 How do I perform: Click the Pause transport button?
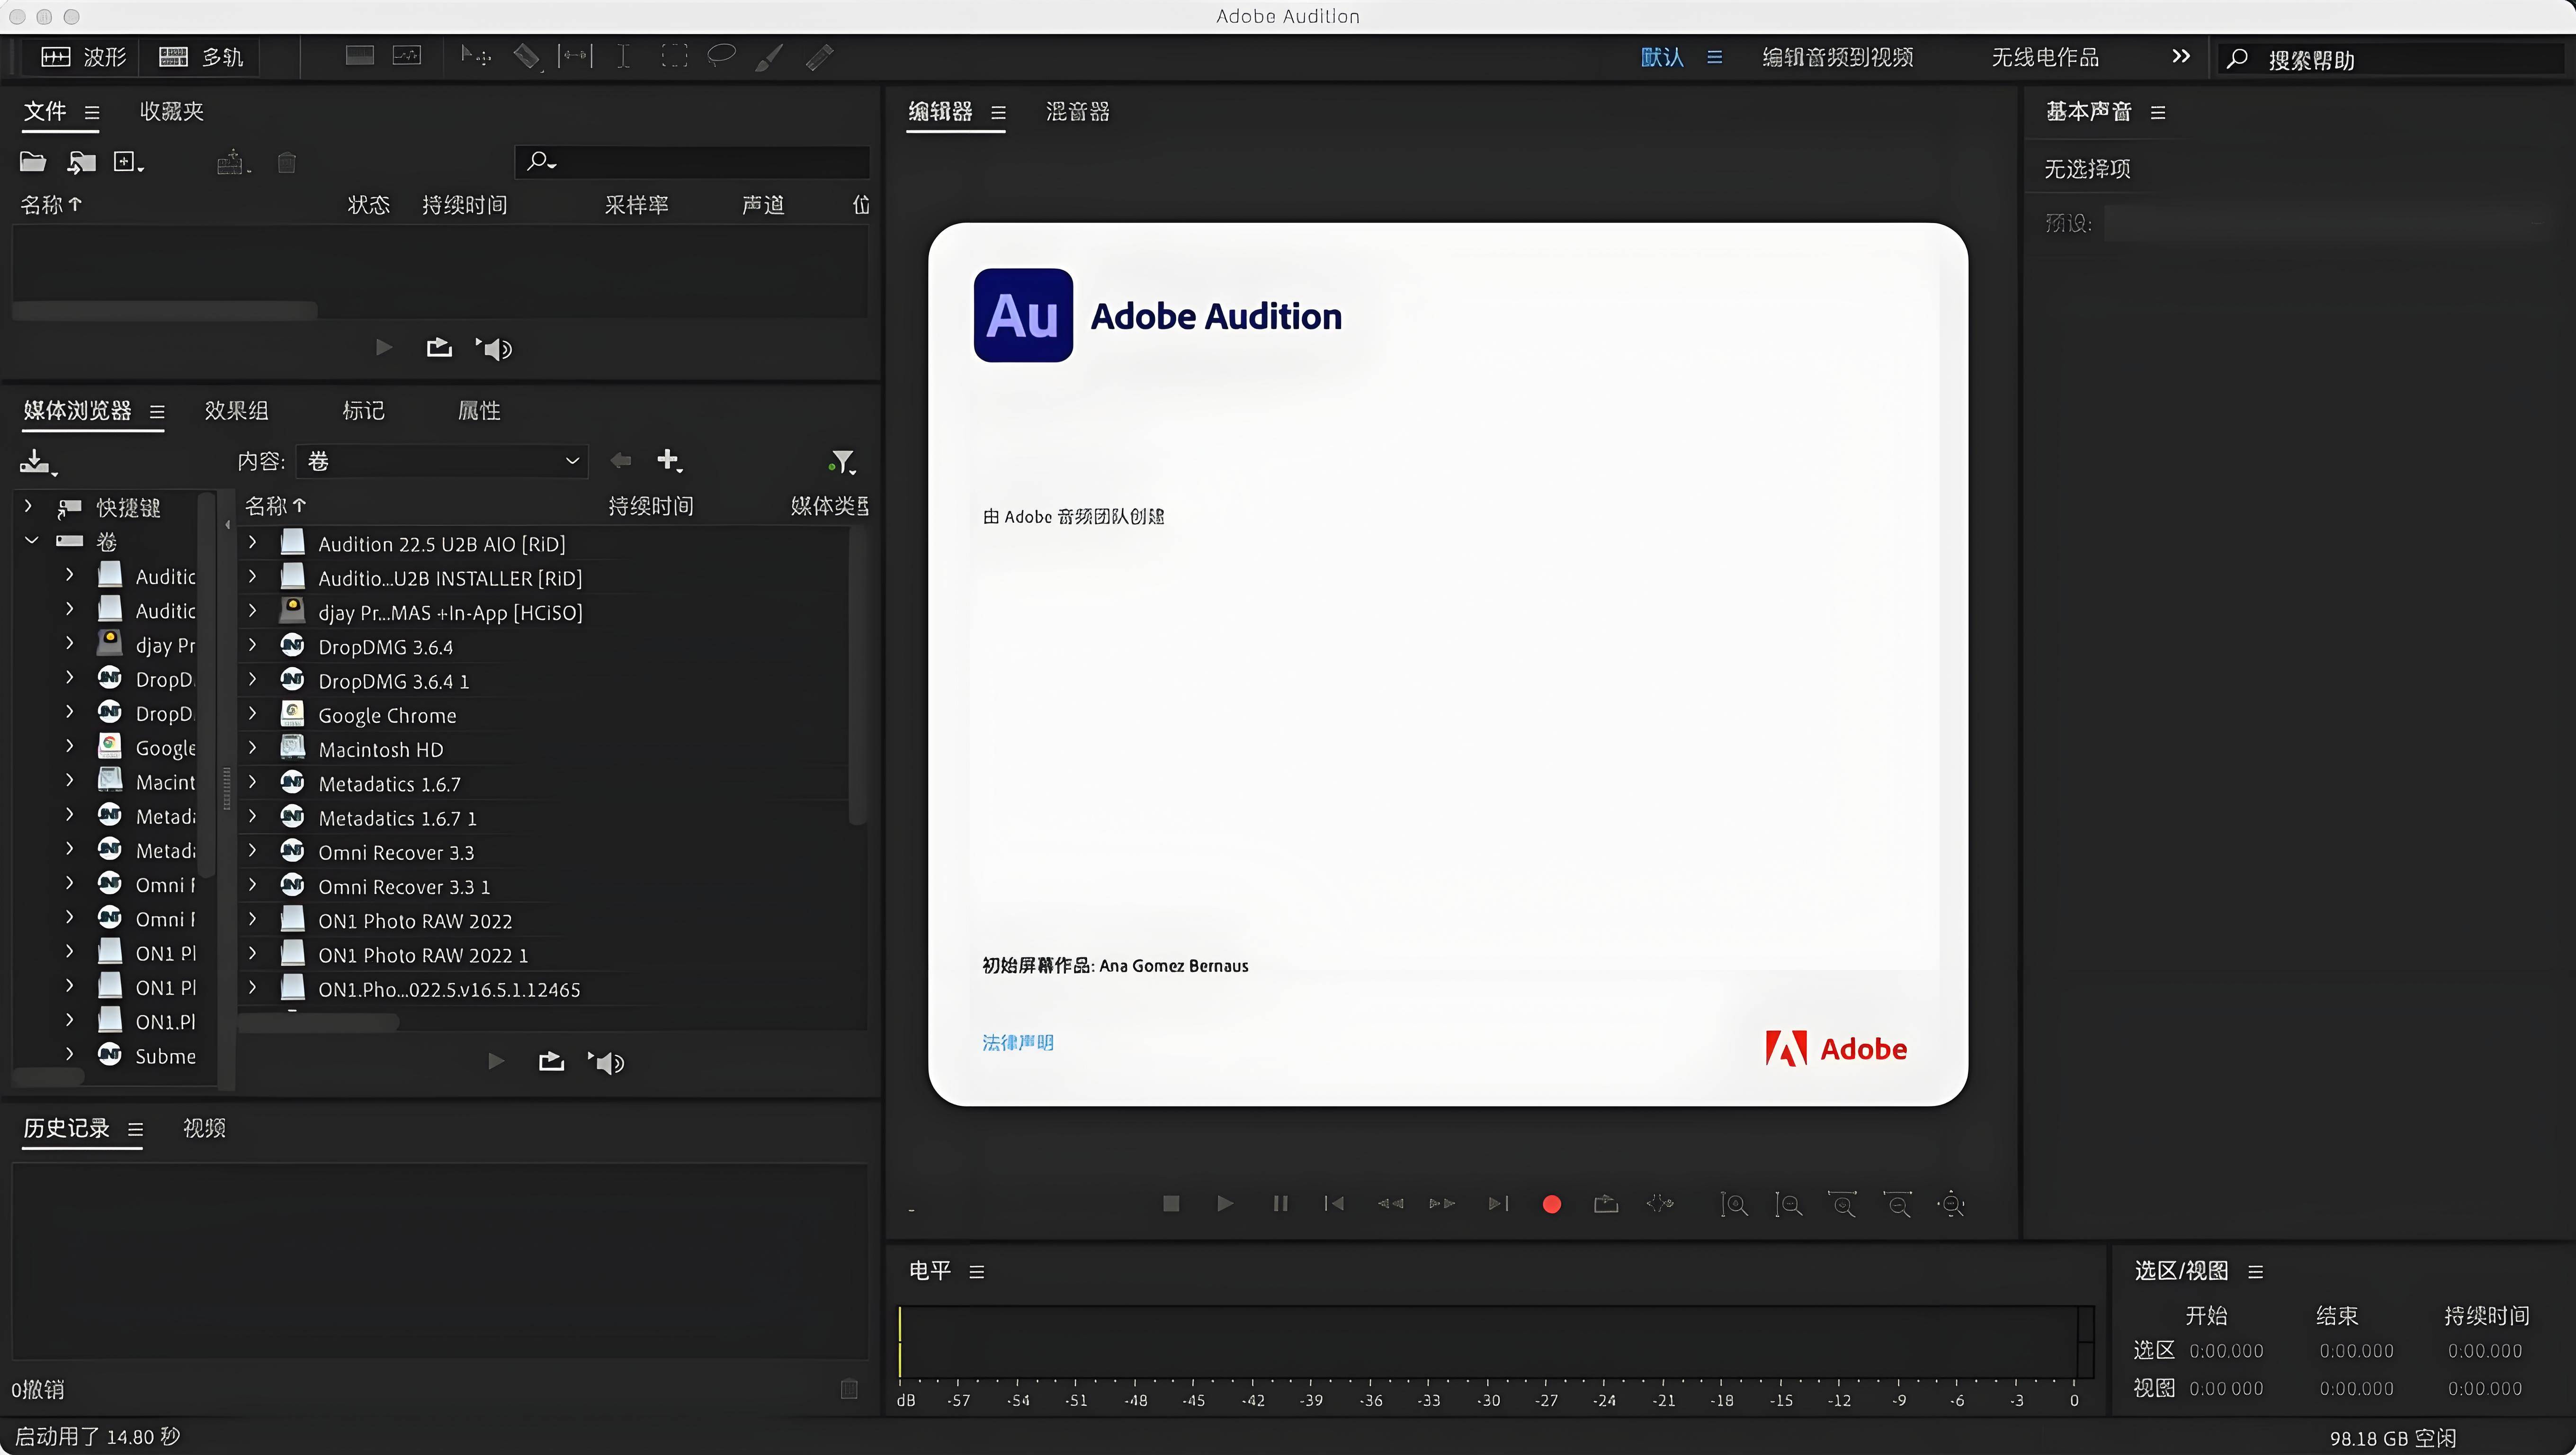coord(1280,1203)
